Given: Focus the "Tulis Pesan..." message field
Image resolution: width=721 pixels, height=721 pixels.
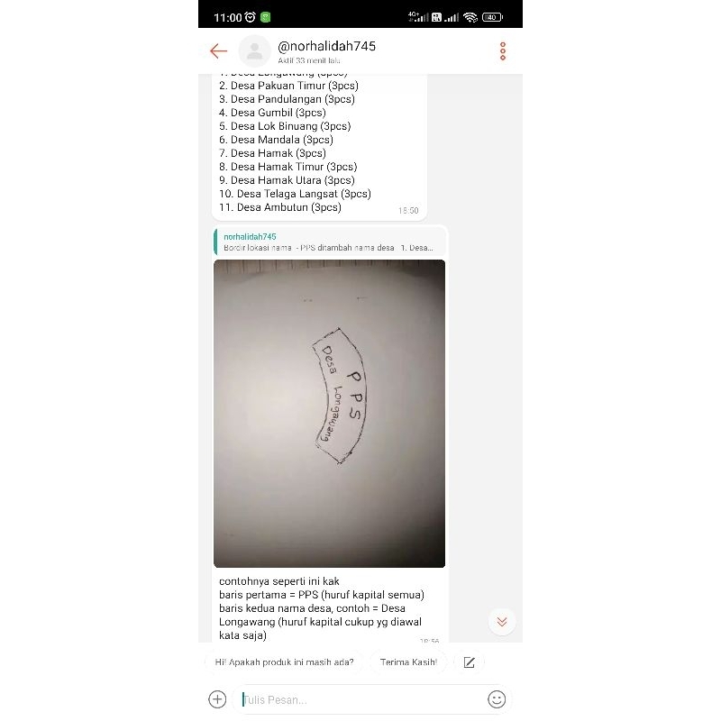Looking at the screenshot, I should [x=361, y=699].
